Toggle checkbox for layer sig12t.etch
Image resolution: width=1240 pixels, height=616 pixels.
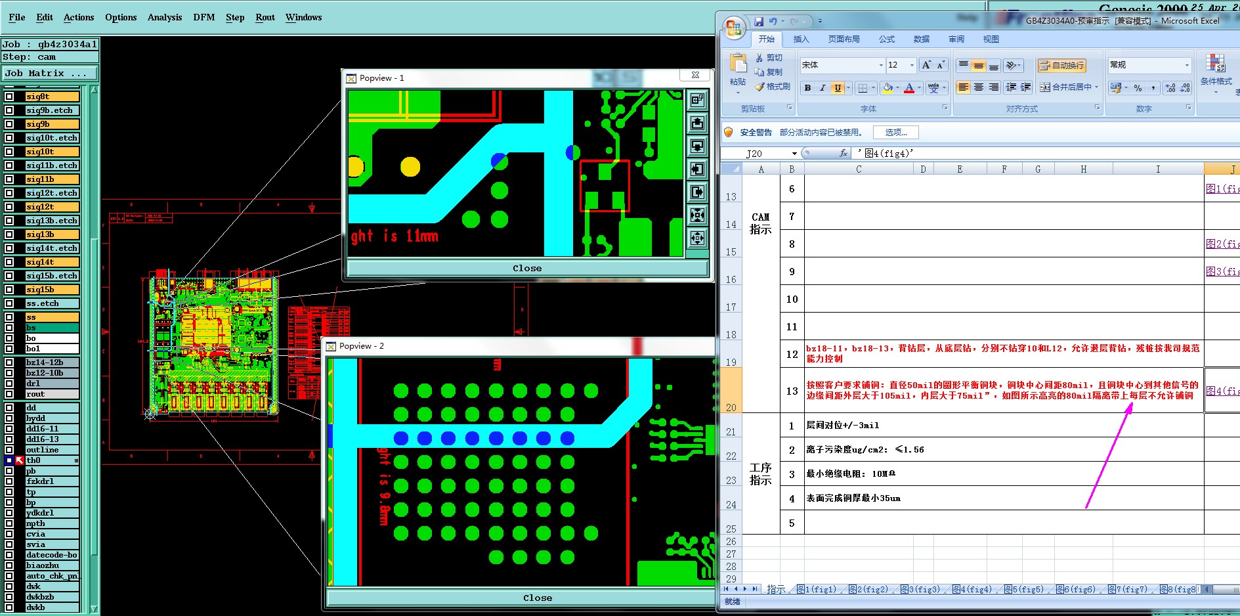pyautogui.click(x=9, y=193)
